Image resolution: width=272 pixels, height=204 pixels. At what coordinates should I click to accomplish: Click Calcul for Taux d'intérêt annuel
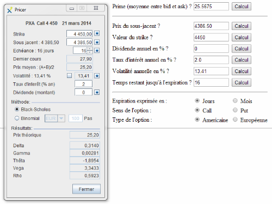coord(242,60)
